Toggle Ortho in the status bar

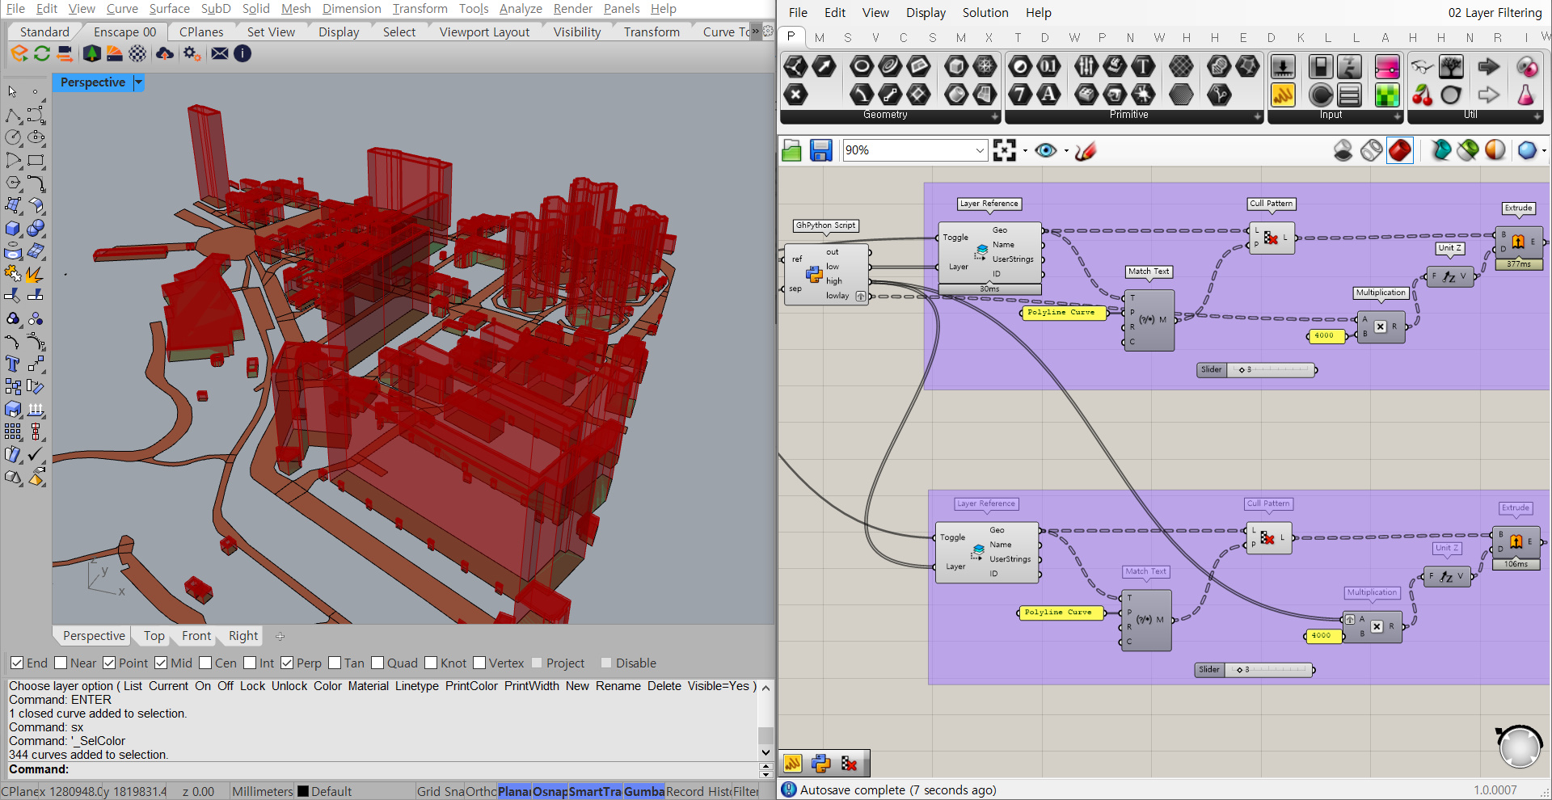481,791
